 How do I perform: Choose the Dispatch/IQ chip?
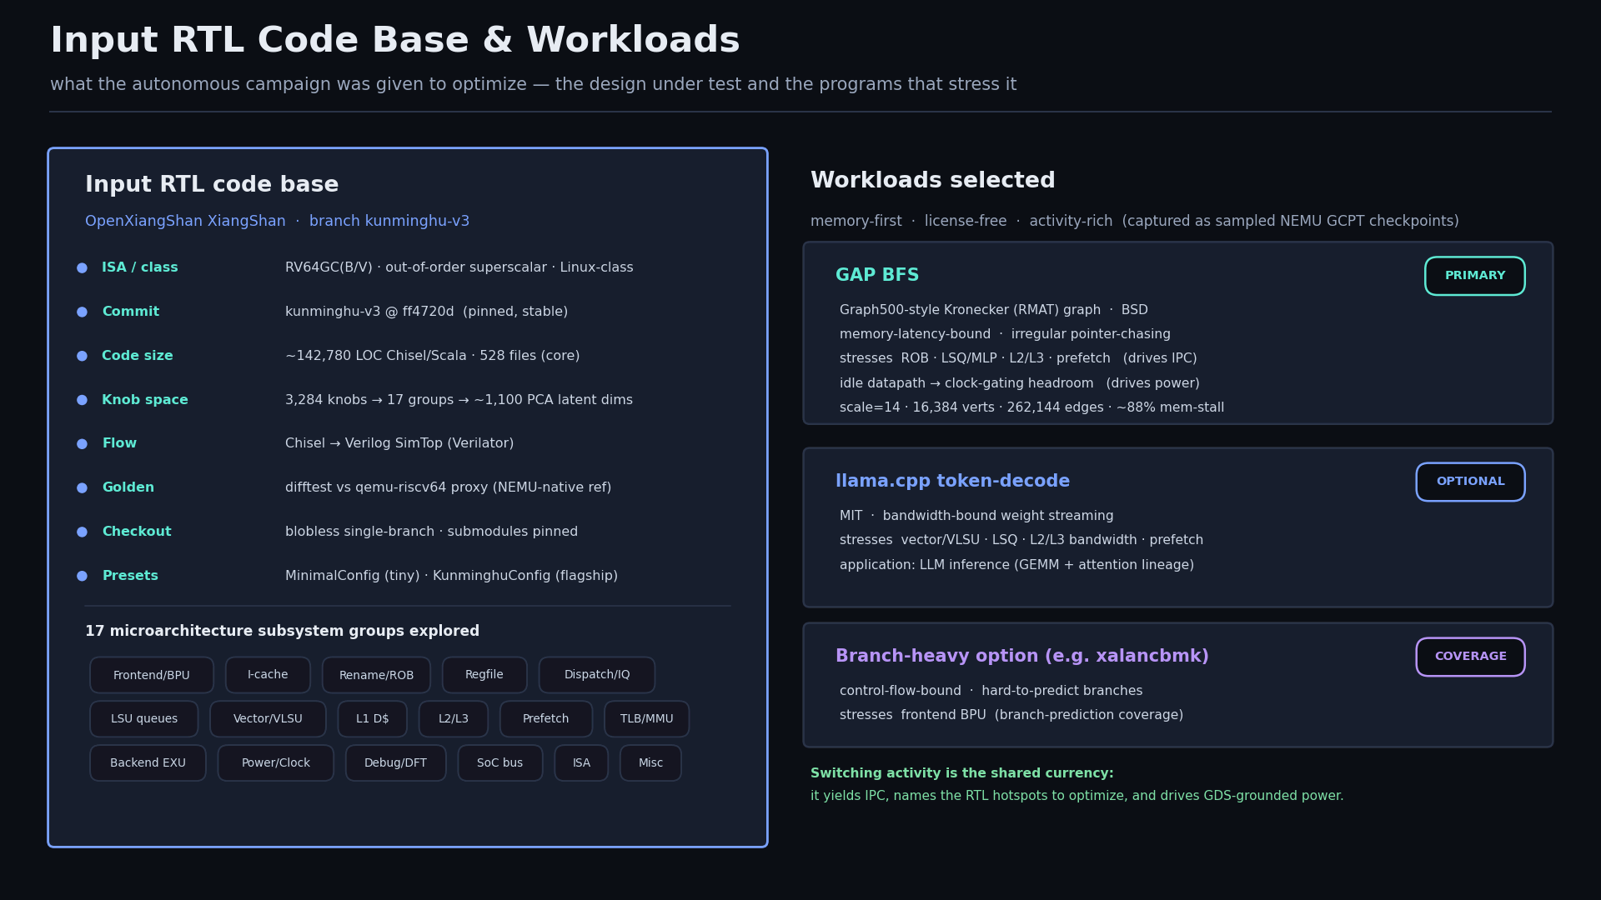point(597,675)
